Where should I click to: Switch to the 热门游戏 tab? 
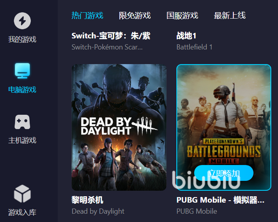(x=87, y=15)
